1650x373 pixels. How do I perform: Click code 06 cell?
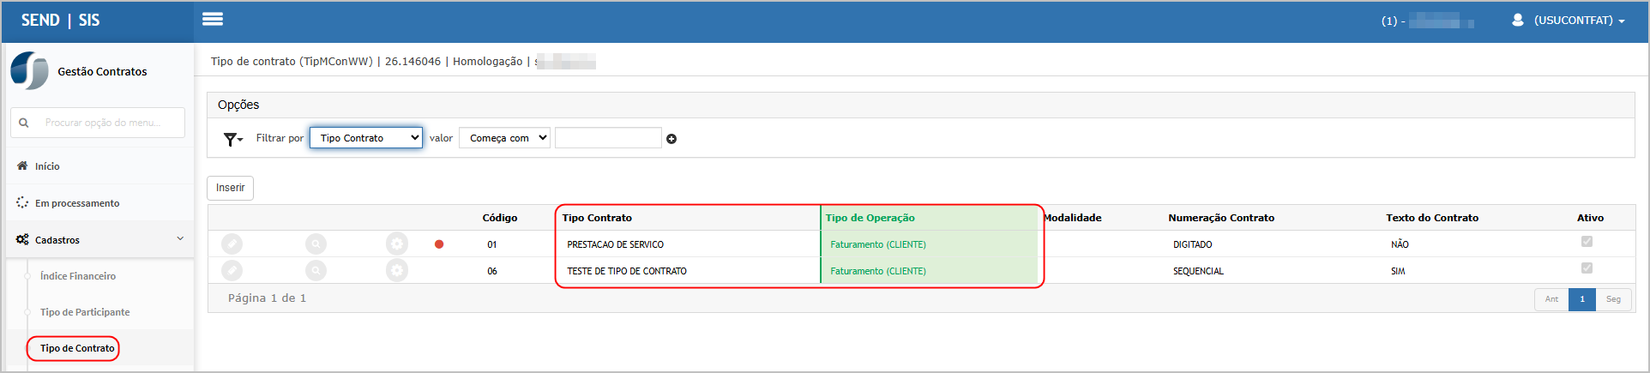pos(492,271)
